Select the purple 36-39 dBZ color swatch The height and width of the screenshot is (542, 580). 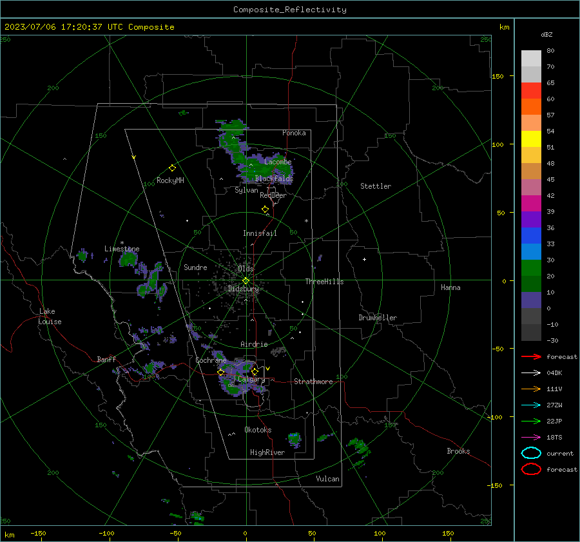[531, 219]
